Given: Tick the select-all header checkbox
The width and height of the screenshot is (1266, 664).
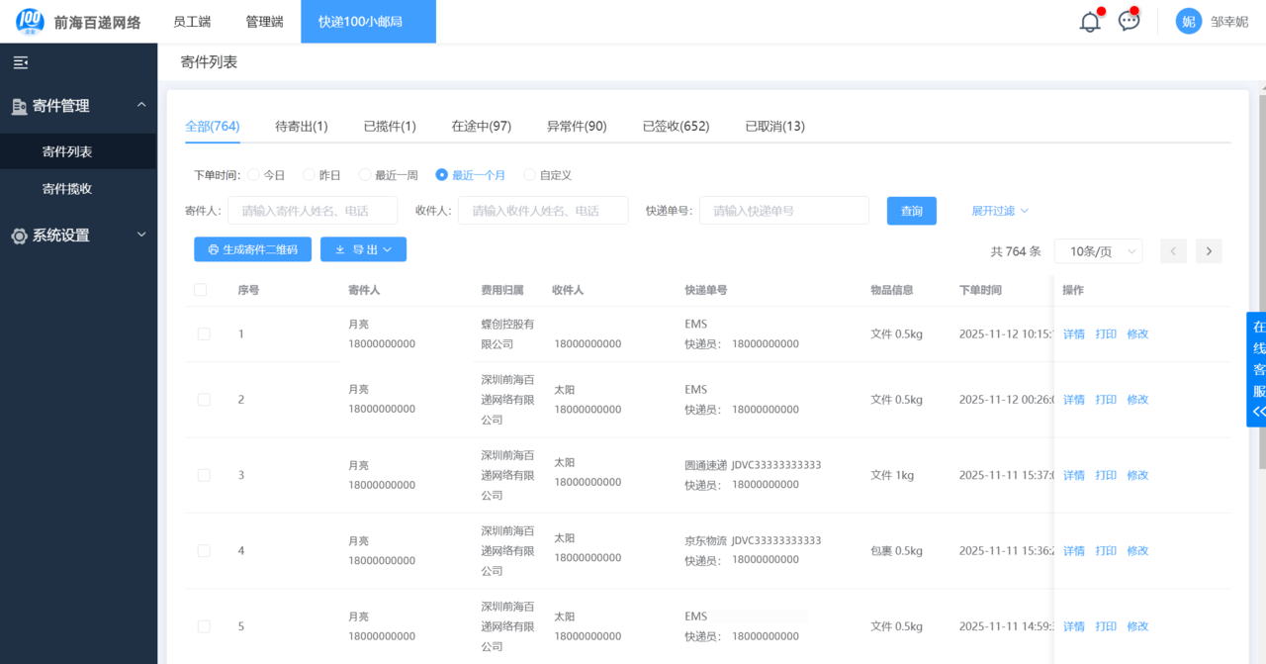Looking at the screenshot, I should 201,290.
